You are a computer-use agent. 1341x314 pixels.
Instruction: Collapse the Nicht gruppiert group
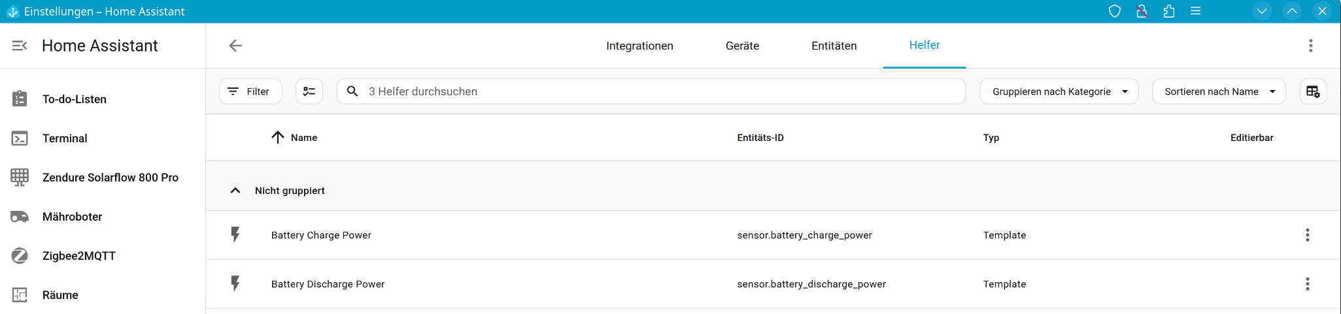pos(235,191)
